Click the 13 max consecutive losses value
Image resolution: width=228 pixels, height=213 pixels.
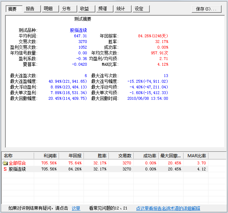click(166, 76)
